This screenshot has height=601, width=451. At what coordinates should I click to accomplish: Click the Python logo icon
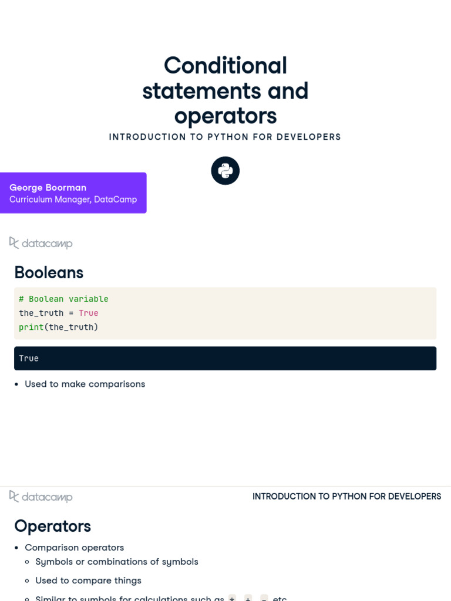coord(225,171)
